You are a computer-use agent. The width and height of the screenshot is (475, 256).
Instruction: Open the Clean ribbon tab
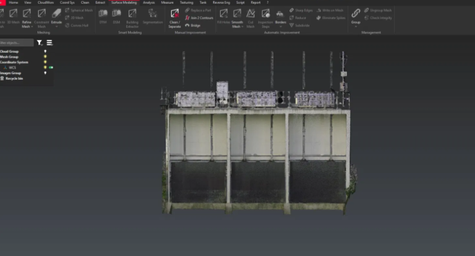[85, 3]
